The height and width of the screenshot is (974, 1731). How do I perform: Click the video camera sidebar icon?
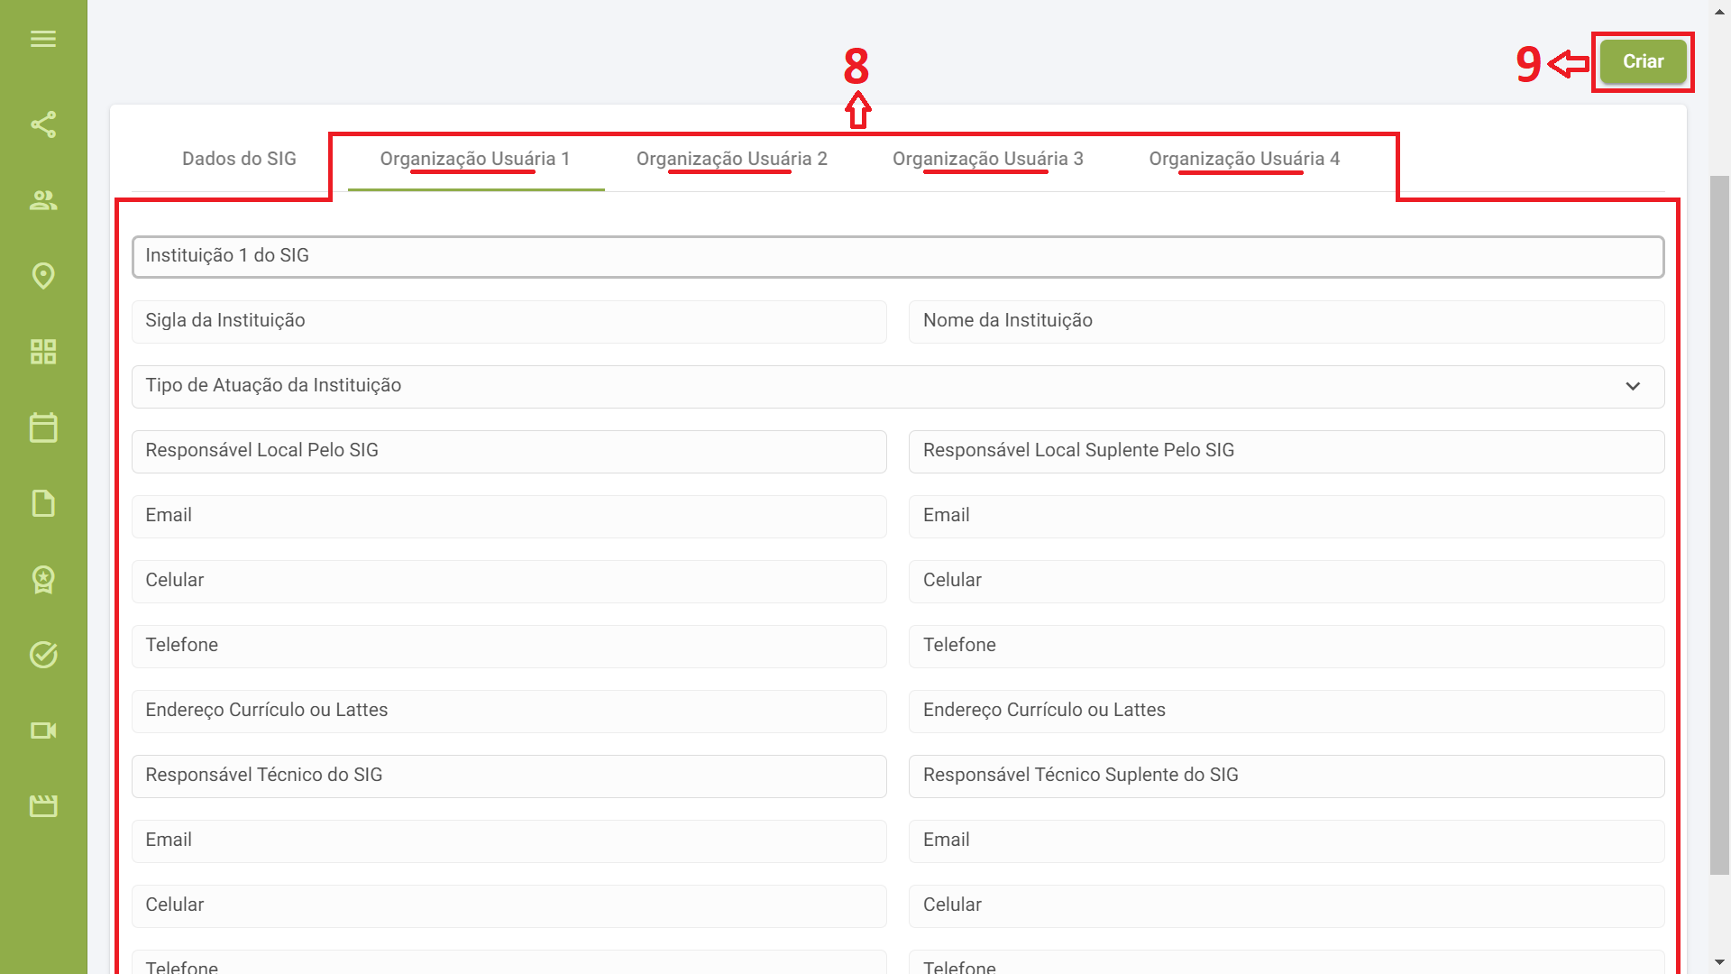pos(43,730)
